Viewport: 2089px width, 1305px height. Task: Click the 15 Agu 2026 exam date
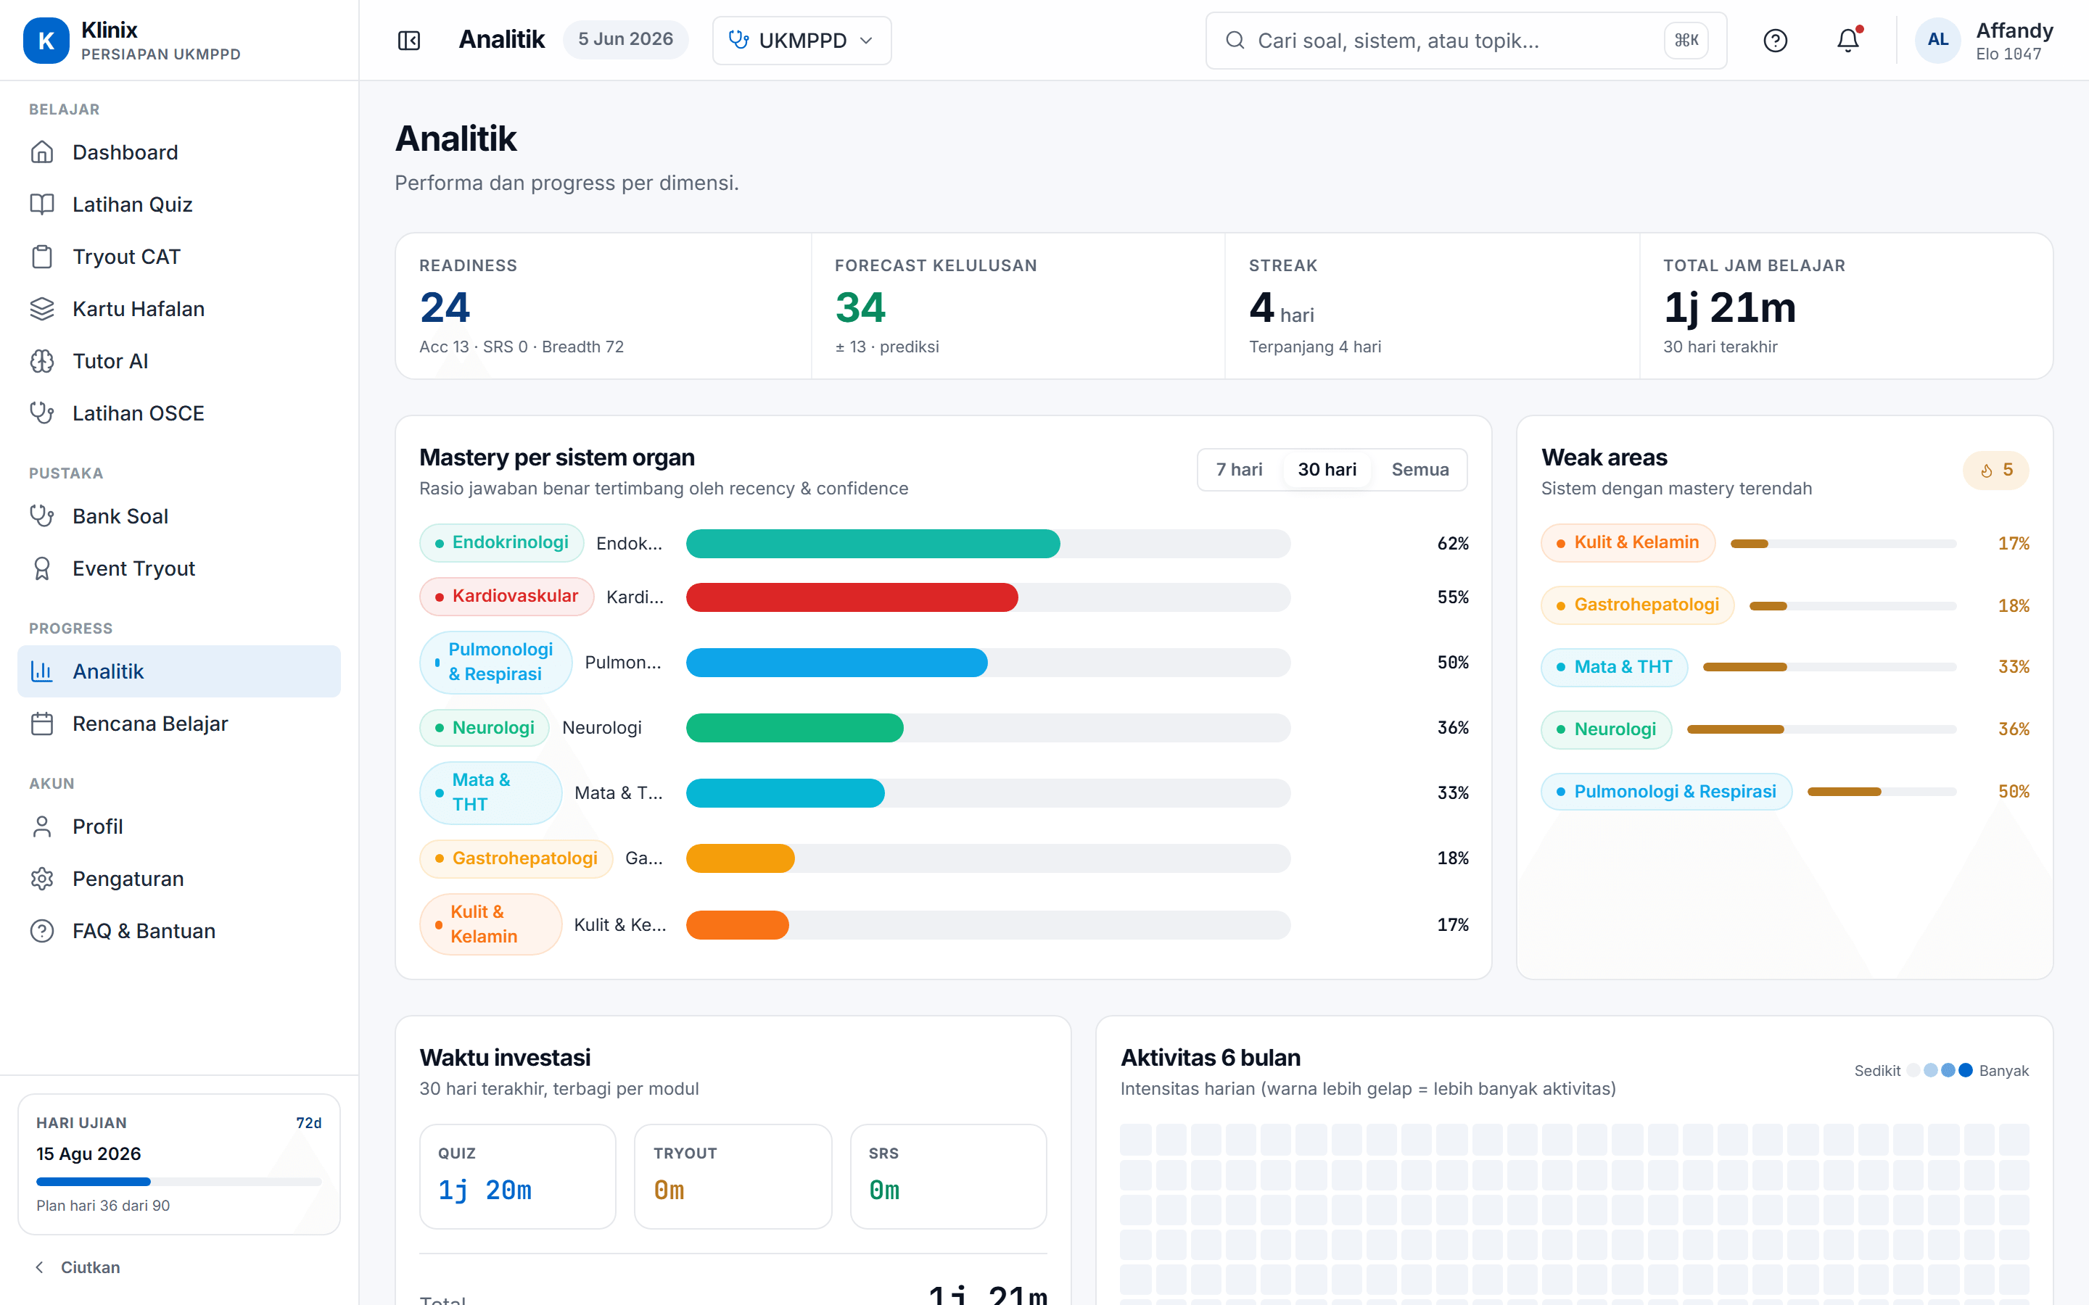pyautogui.click(x=88, y=1154)
